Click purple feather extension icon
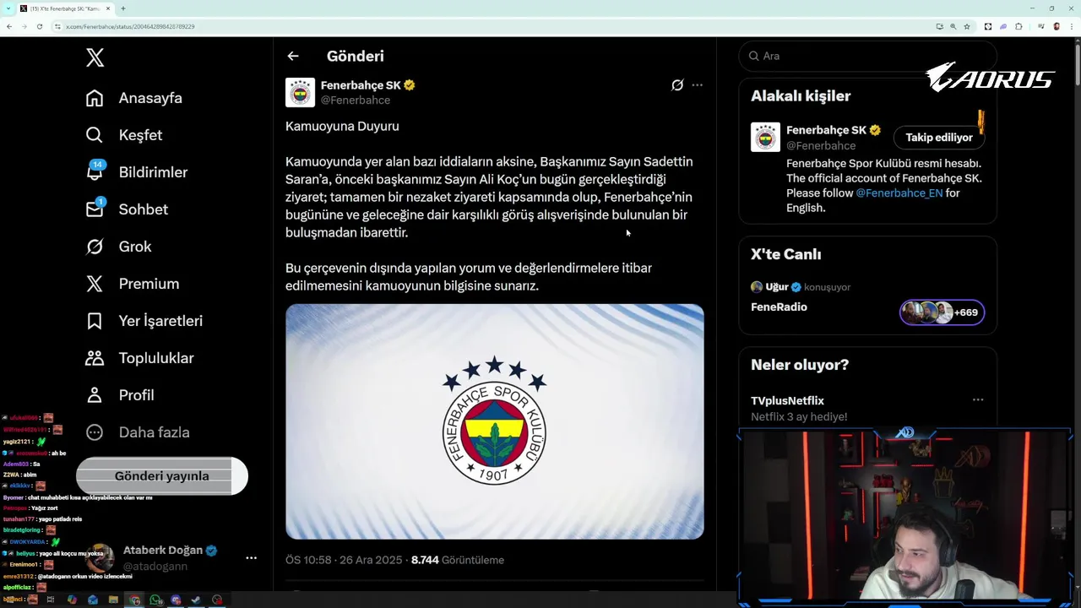The height and width of the screenshot is (608, 1081). (x=1003, y=26)
